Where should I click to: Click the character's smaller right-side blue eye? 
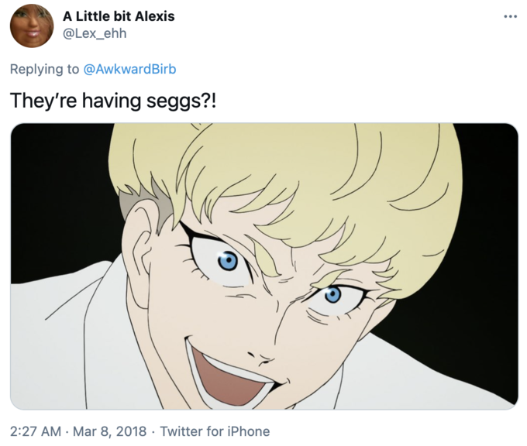tap(333, 294)
